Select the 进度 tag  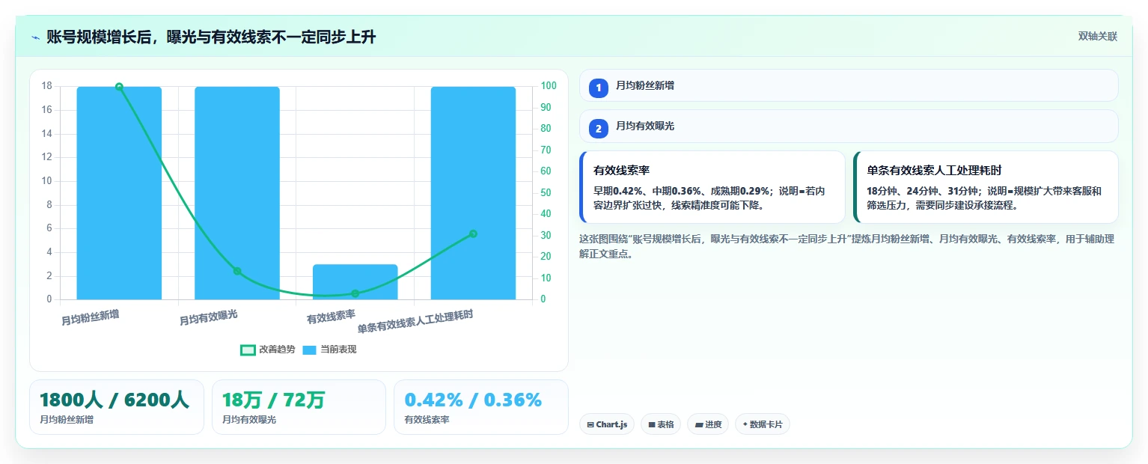click(x=708, y=424)
